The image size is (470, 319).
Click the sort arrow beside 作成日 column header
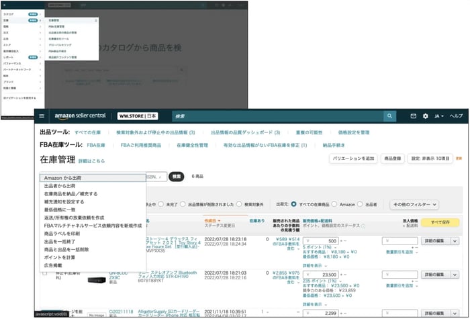coord(219,221)
